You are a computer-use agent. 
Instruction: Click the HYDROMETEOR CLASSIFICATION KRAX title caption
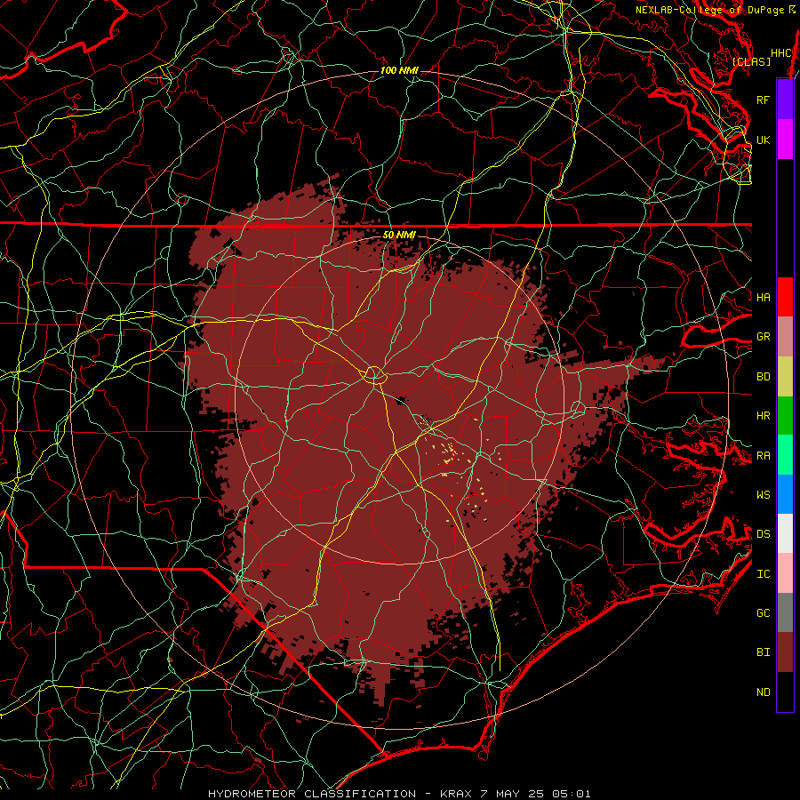399,794
